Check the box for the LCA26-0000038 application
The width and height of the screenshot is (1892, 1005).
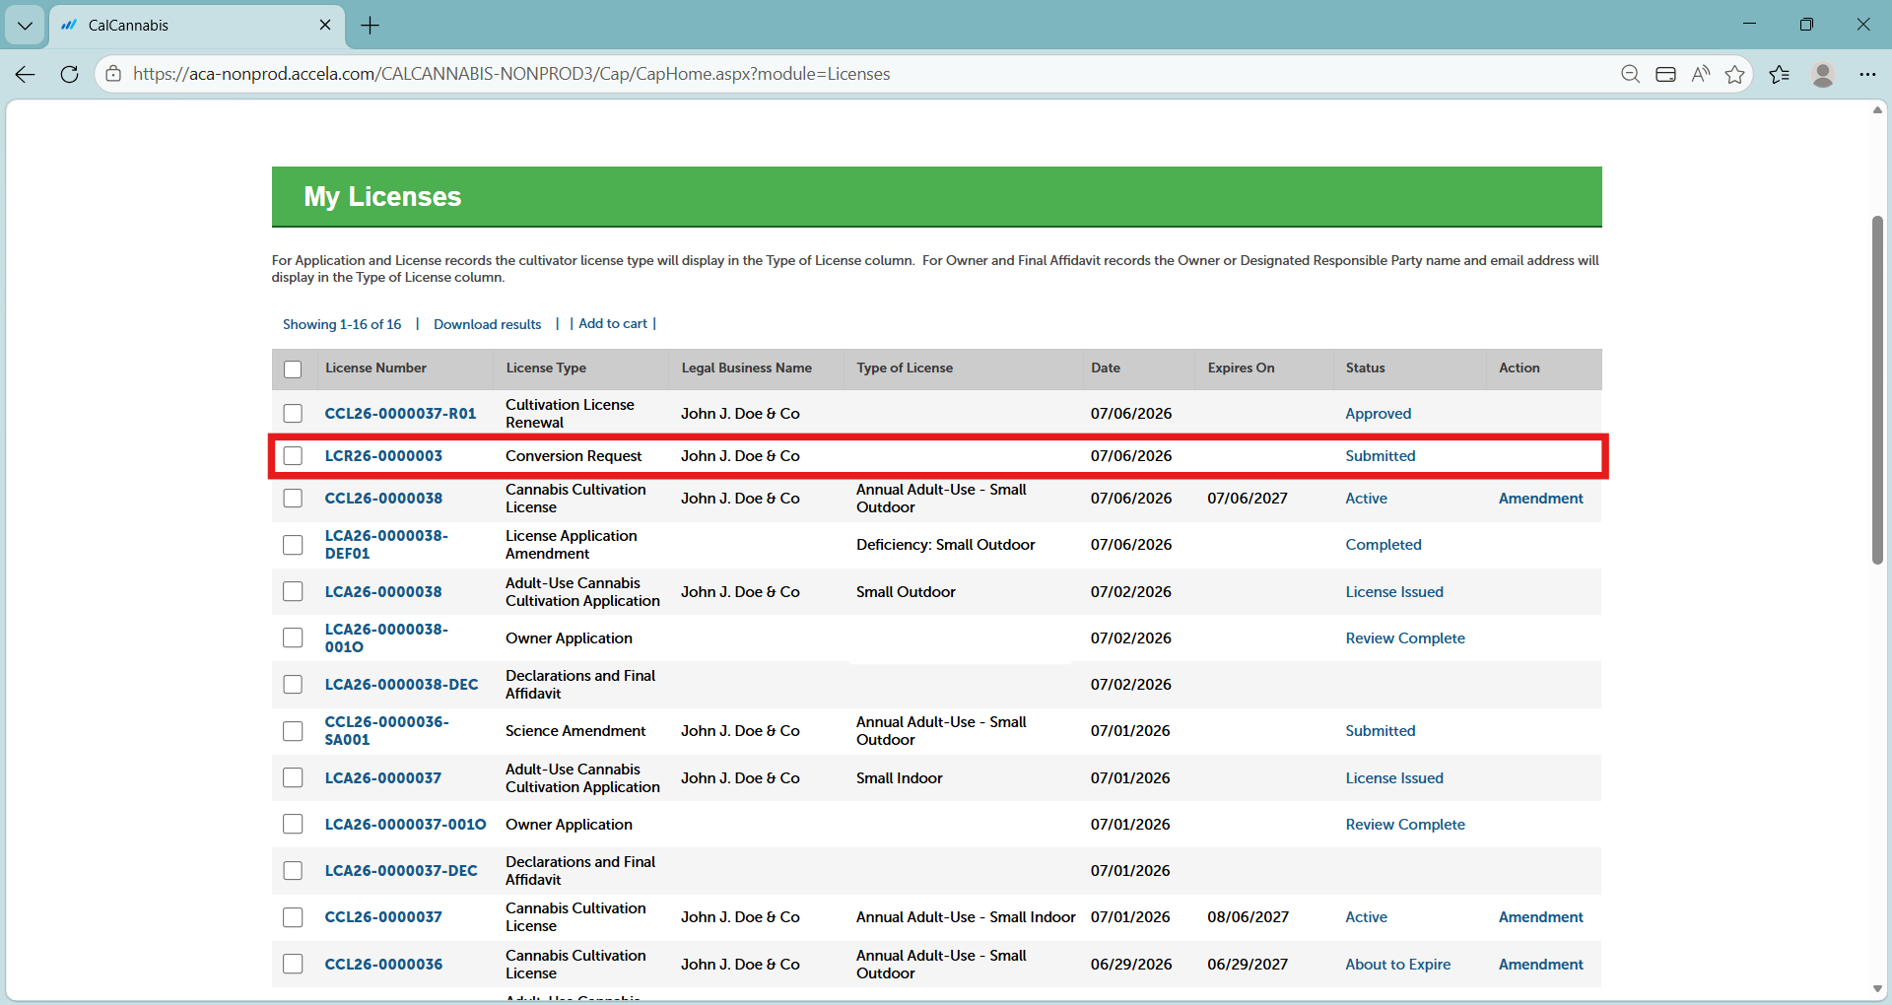[293, 592]
